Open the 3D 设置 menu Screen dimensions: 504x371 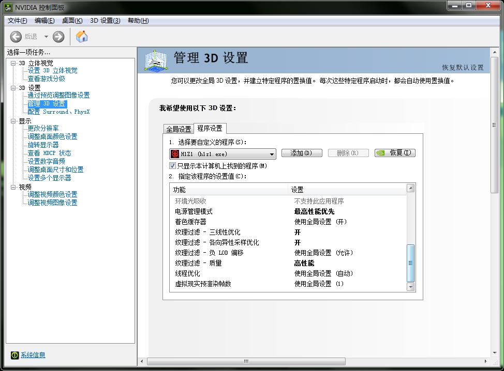(x=105, y=21)
